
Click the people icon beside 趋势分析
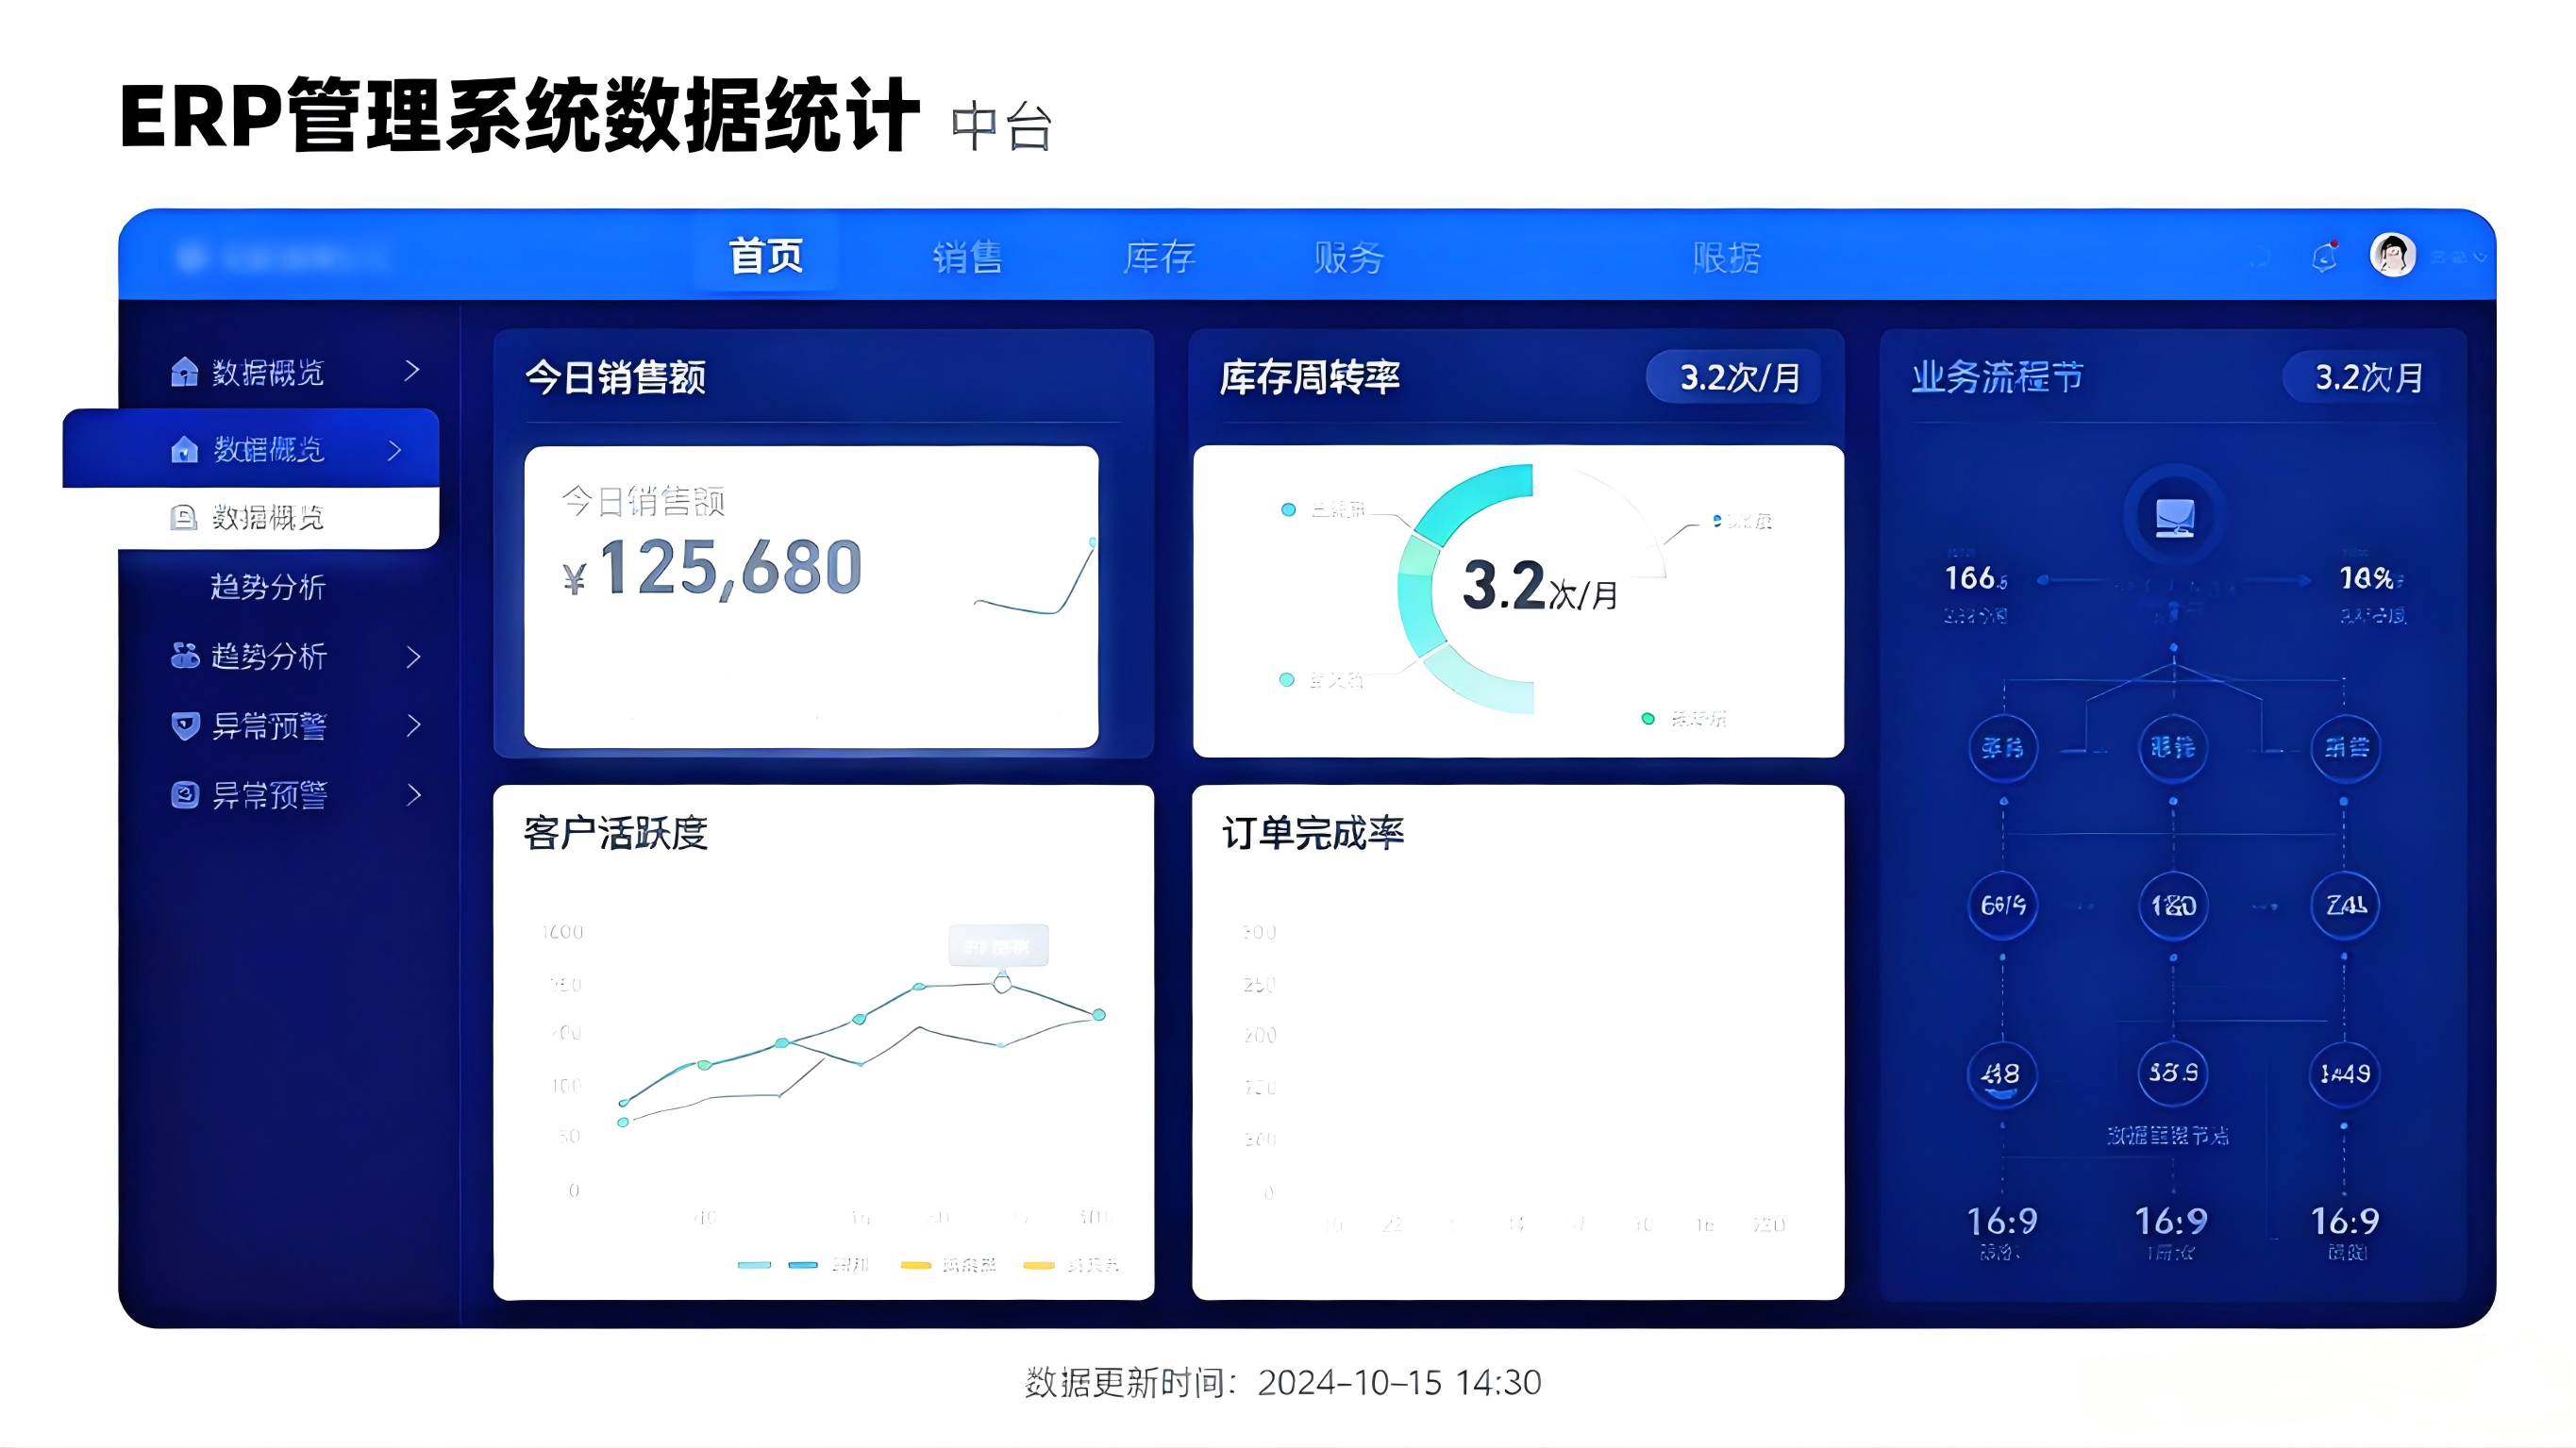[x=185, y=655]
